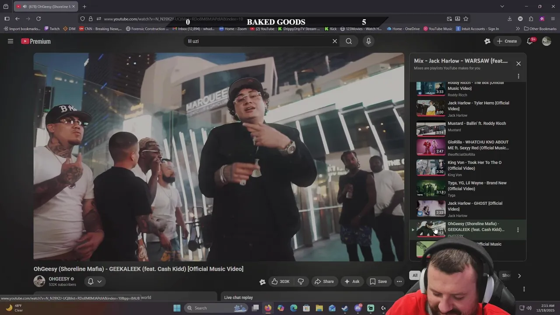Expand subscription notification chevron dropdown
The image size is (560, 315).
tap(100, 281)
